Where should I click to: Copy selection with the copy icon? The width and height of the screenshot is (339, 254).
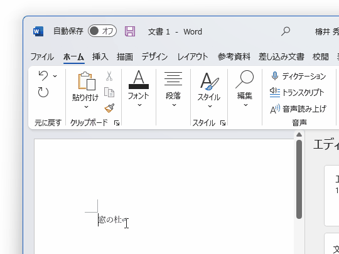pyautogui.click(x=109, y=92)
